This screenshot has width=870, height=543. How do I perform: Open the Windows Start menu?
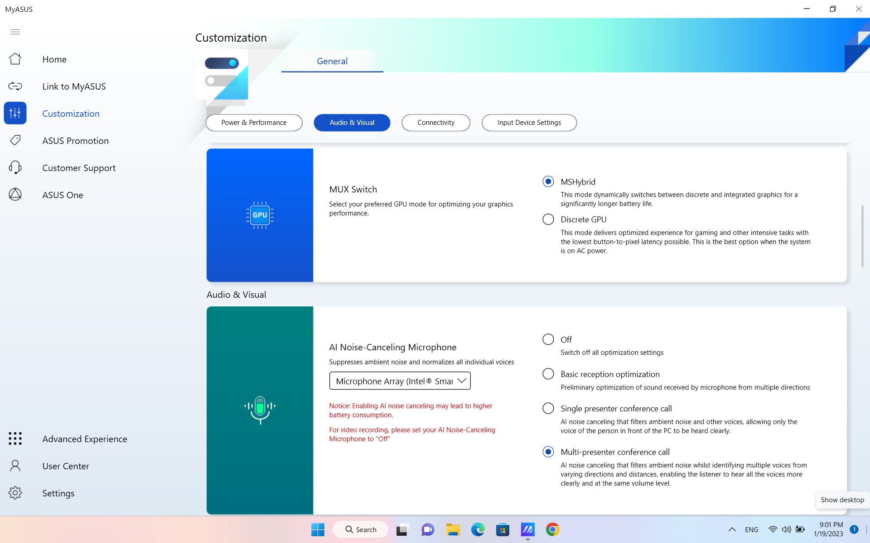point(318,529)
